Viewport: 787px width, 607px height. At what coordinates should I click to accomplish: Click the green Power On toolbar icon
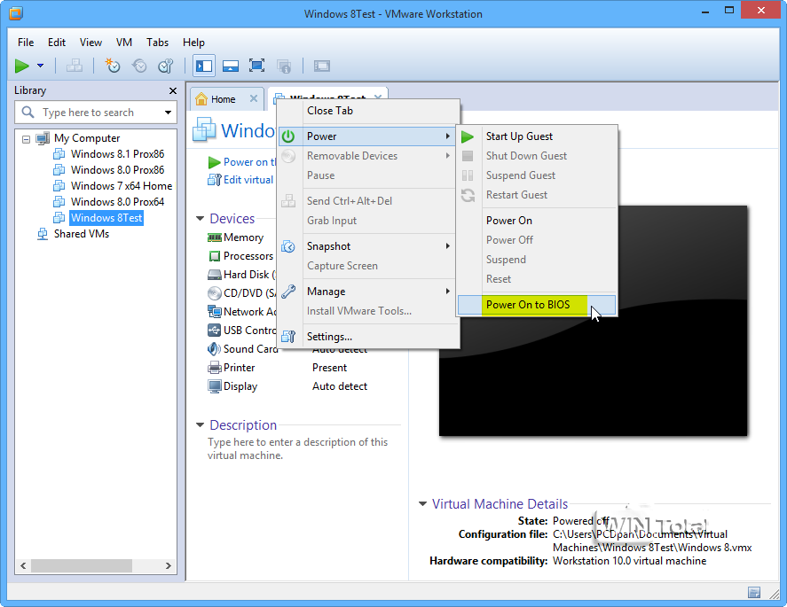click(22, 66)
